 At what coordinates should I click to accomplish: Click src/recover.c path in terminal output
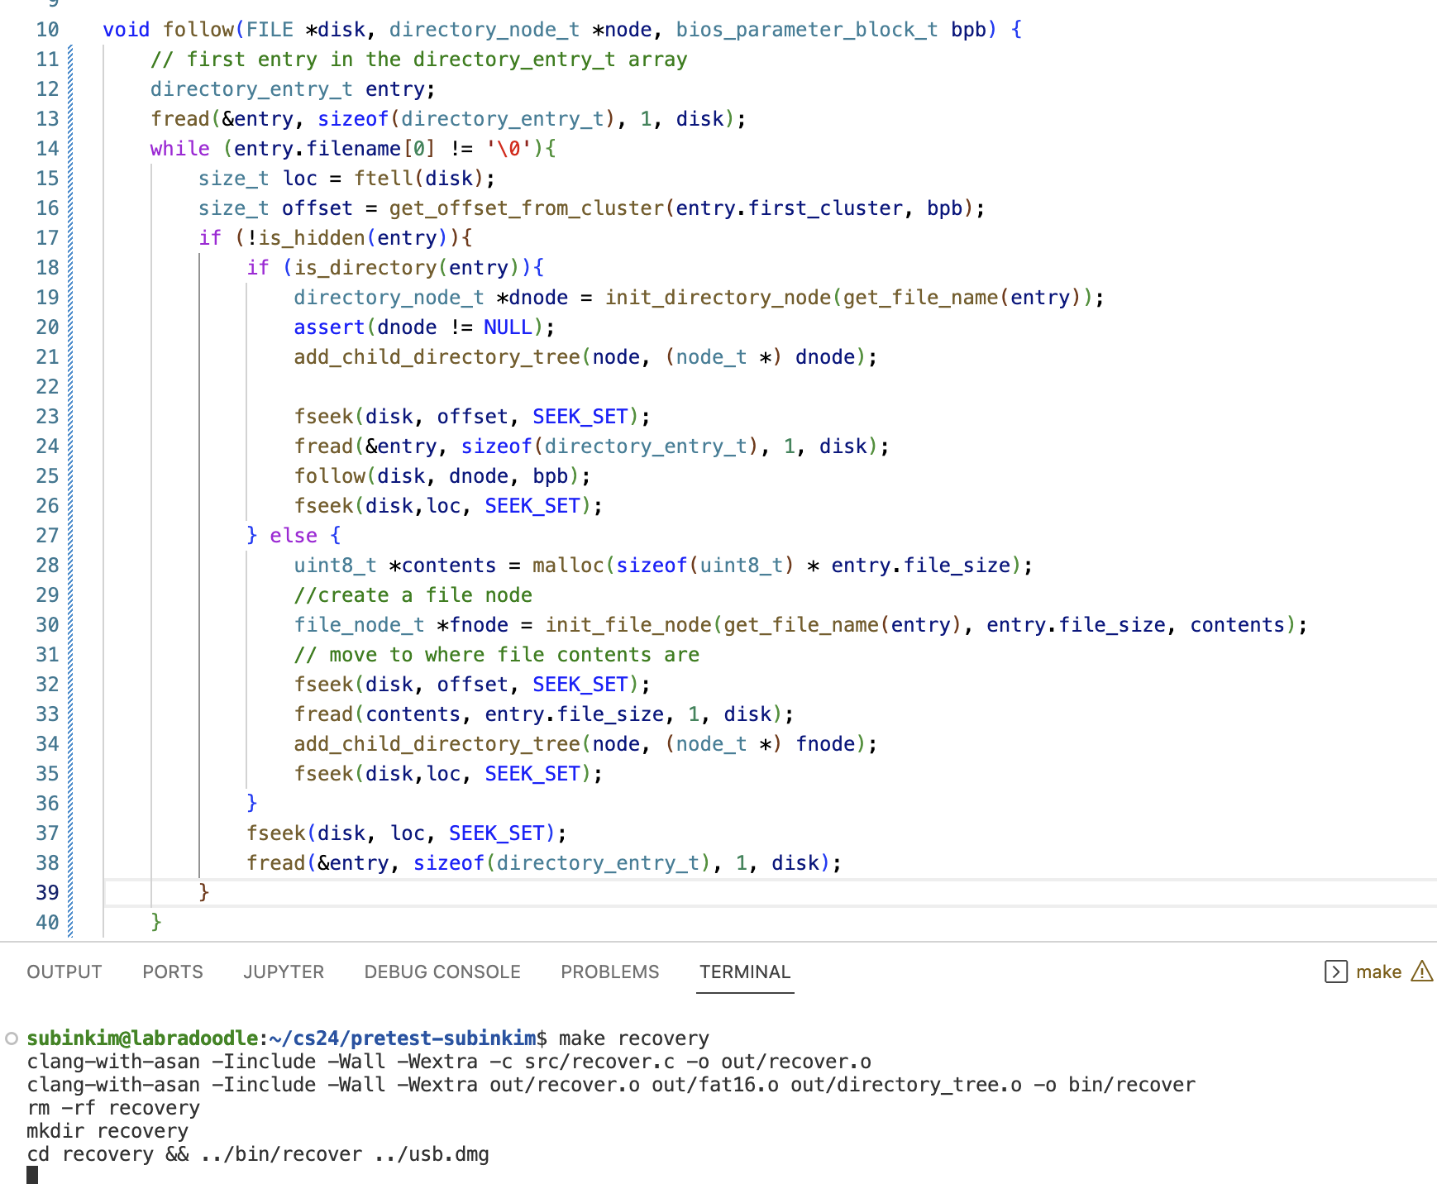point(599,1062)
